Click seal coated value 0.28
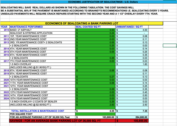The height and width of the screenshot is (126, 177). pos(95,89)
